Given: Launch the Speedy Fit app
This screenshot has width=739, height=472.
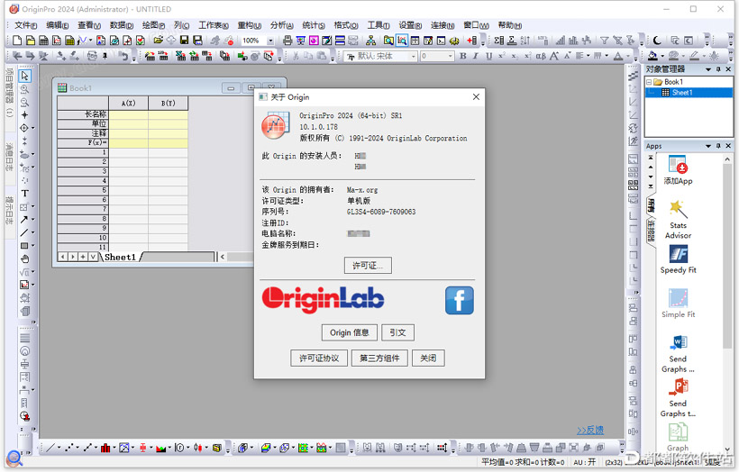Looking at the screenshot, I should [678, 259].
